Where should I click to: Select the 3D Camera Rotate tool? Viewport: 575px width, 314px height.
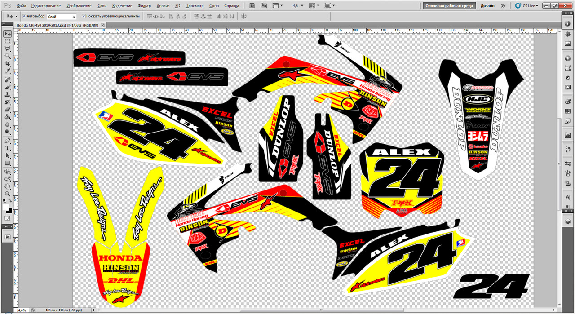8,179
